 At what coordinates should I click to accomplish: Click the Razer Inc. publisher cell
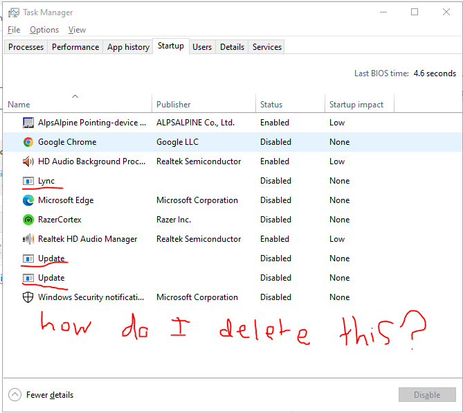point(174,220)
